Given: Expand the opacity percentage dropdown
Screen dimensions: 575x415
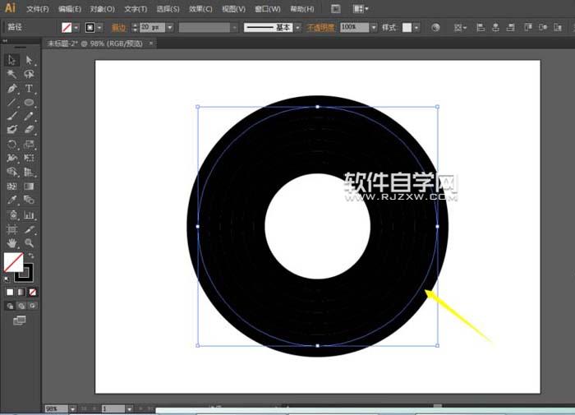Looking at the screenshot, I should coord(374,27).
